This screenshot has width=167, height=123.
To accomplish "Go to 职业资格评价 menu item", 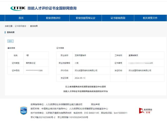I will point(53,18).
